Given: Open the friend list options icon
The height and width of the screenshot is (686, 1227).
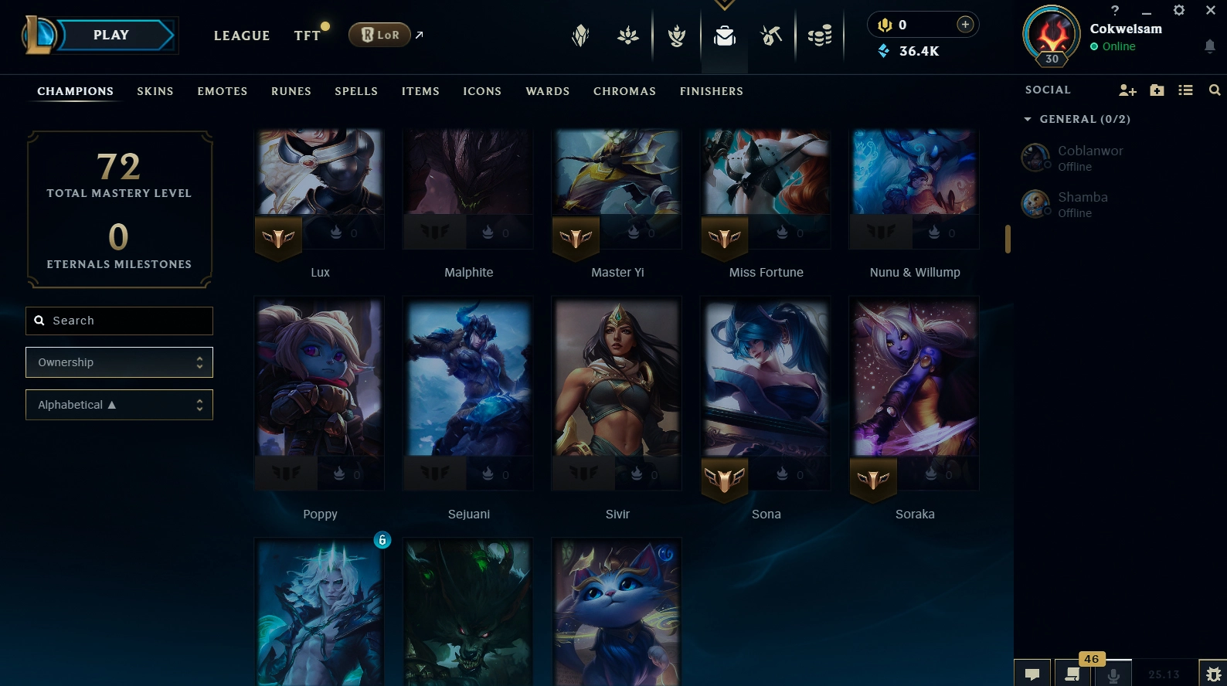Looking at the screenshot, I should (x=1185, y=90).
